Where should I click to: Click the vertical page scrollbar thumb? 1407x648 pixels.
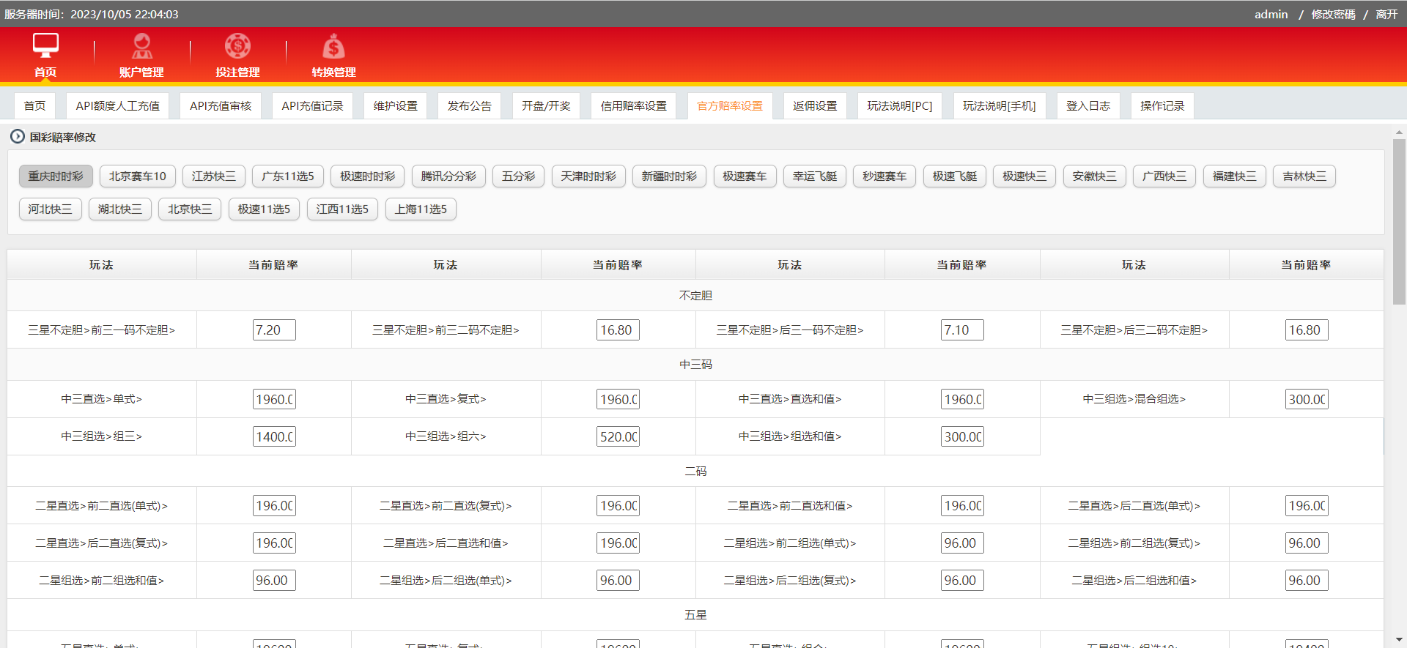point(1399,220)
